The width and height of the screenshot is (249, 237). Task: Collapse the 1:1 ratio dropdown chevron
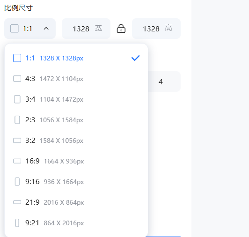(46, 29)
